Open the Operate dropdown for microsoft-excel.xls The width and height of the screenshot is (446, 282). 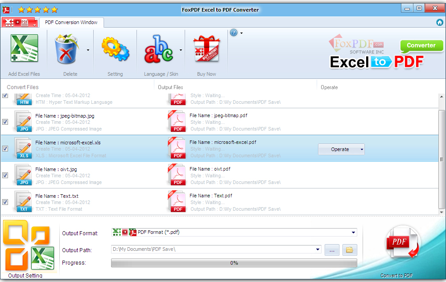click(341, 149)
